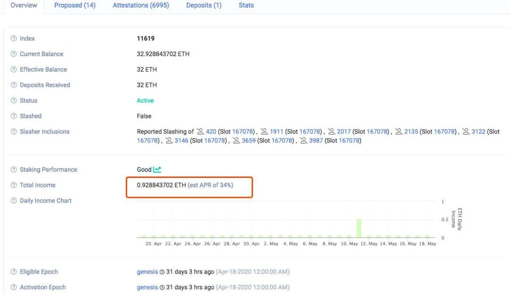
Task: Open slashed validator 3146 link
Action: tap(181, 141)
